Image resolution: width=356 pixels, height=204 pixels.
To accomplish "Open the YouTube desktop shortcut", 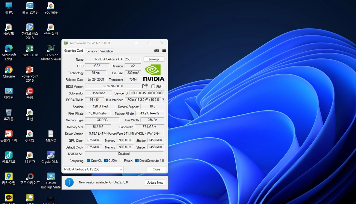I will [x=51, y=8].
